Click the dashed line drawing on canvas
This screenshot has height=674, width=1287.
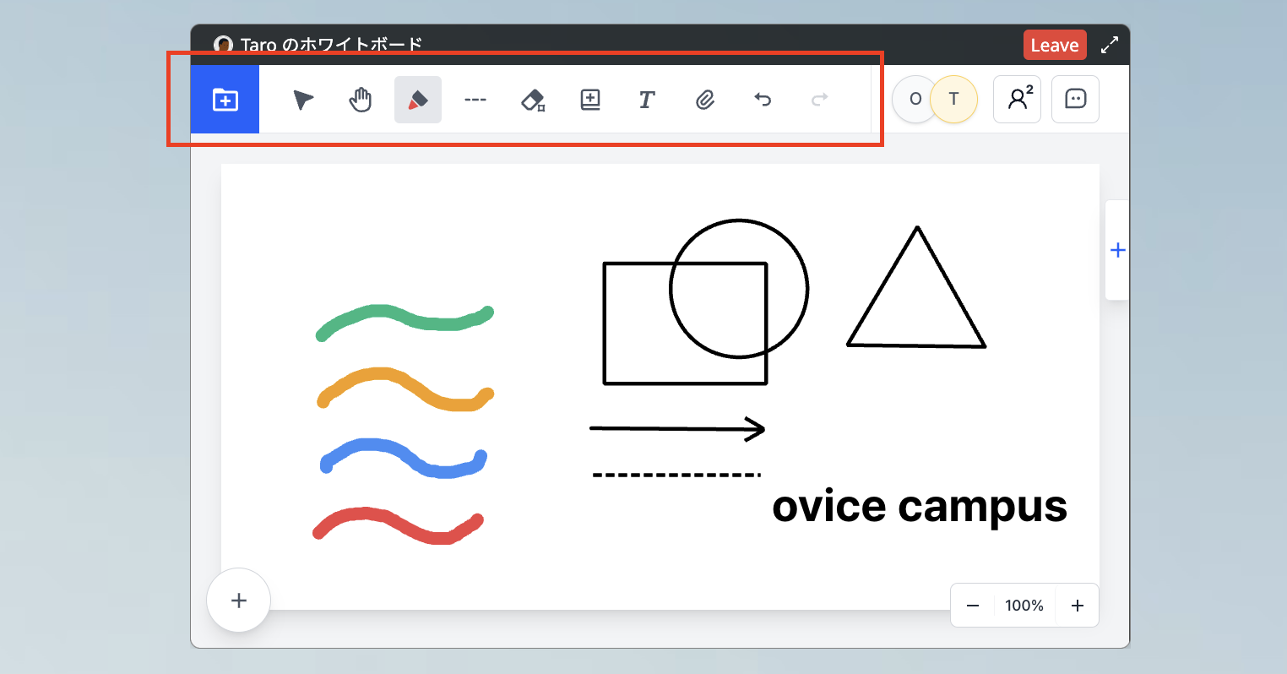[x=676, y=475]
